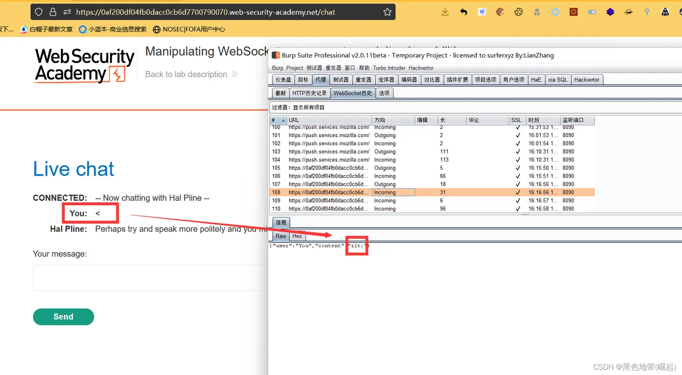This screenshot has width=682, height=375.
Task: Sort by the 时刻 column header
Action: (x=543, y=120)
